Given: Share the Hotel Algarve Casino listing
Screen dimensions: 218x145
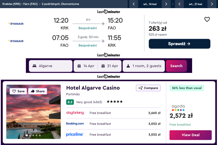Looking at the screenshot, I should [x=38, y=91].
